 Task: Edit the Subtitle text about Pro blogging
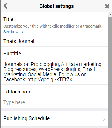pyautogui.click(x=53, y=72)
